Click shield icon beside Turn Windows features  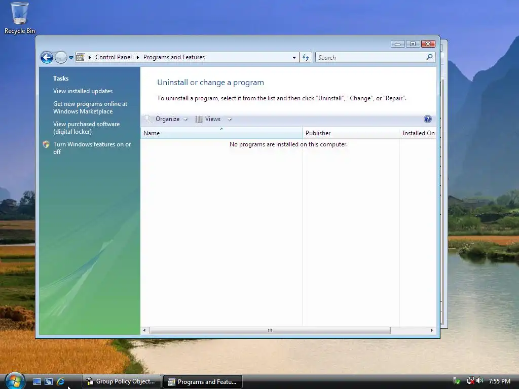[46, 144]
